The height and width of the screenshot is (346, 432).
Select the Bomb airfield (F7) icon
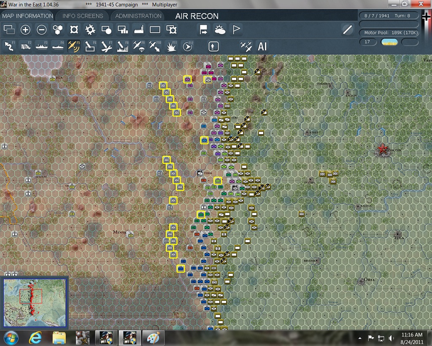point(106,46)
